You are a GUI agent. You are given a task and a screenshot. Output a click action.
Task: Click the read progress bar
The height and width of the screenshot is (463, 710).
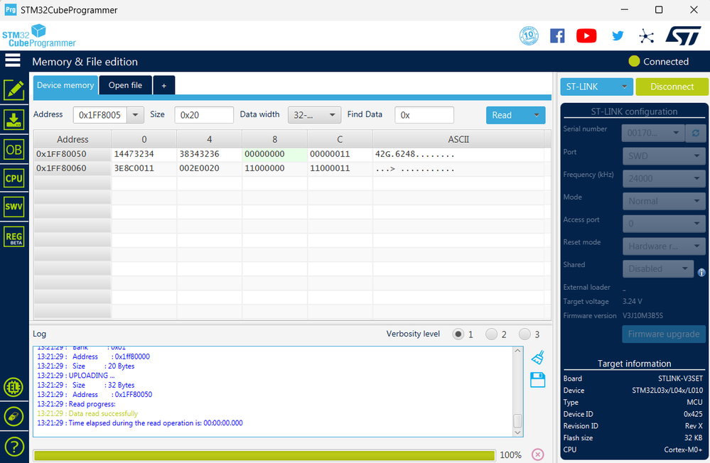pyautogui.click(x=264, y=455)
